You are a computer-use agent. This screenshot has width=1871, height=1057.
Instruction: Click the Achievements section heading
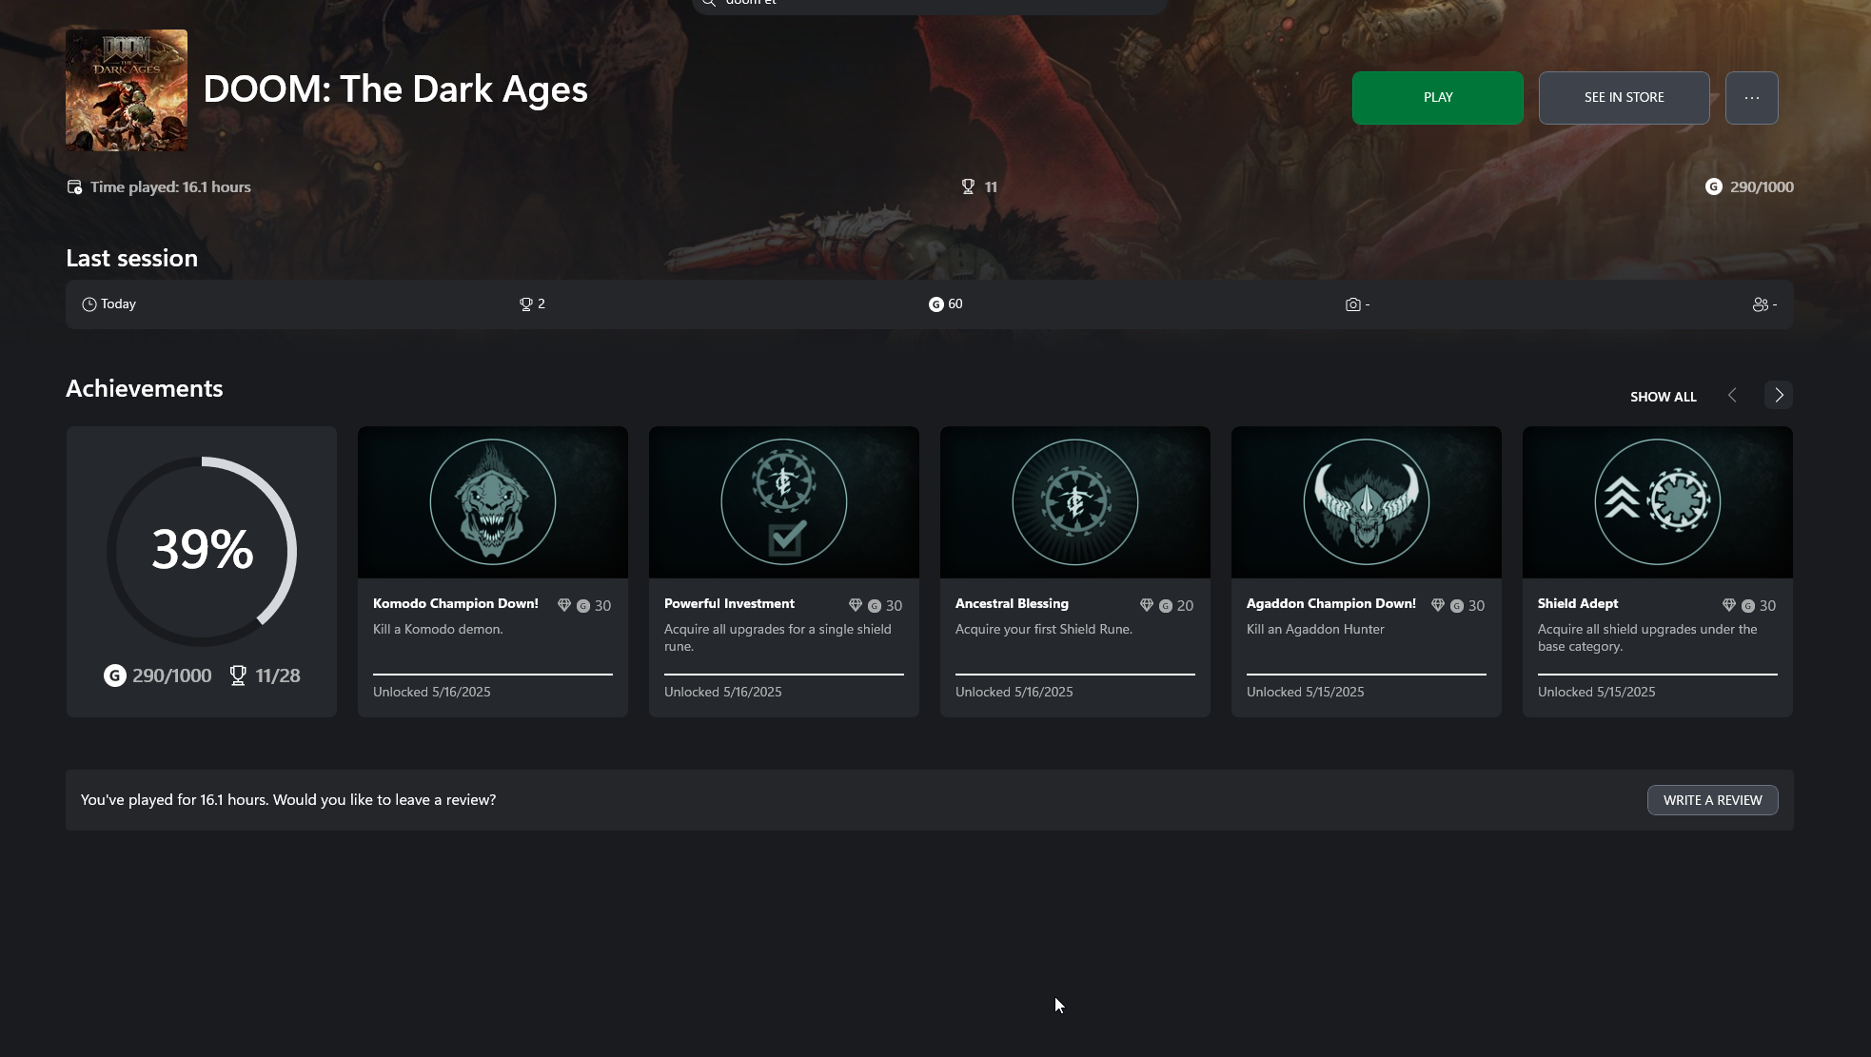tap(144, 389)
